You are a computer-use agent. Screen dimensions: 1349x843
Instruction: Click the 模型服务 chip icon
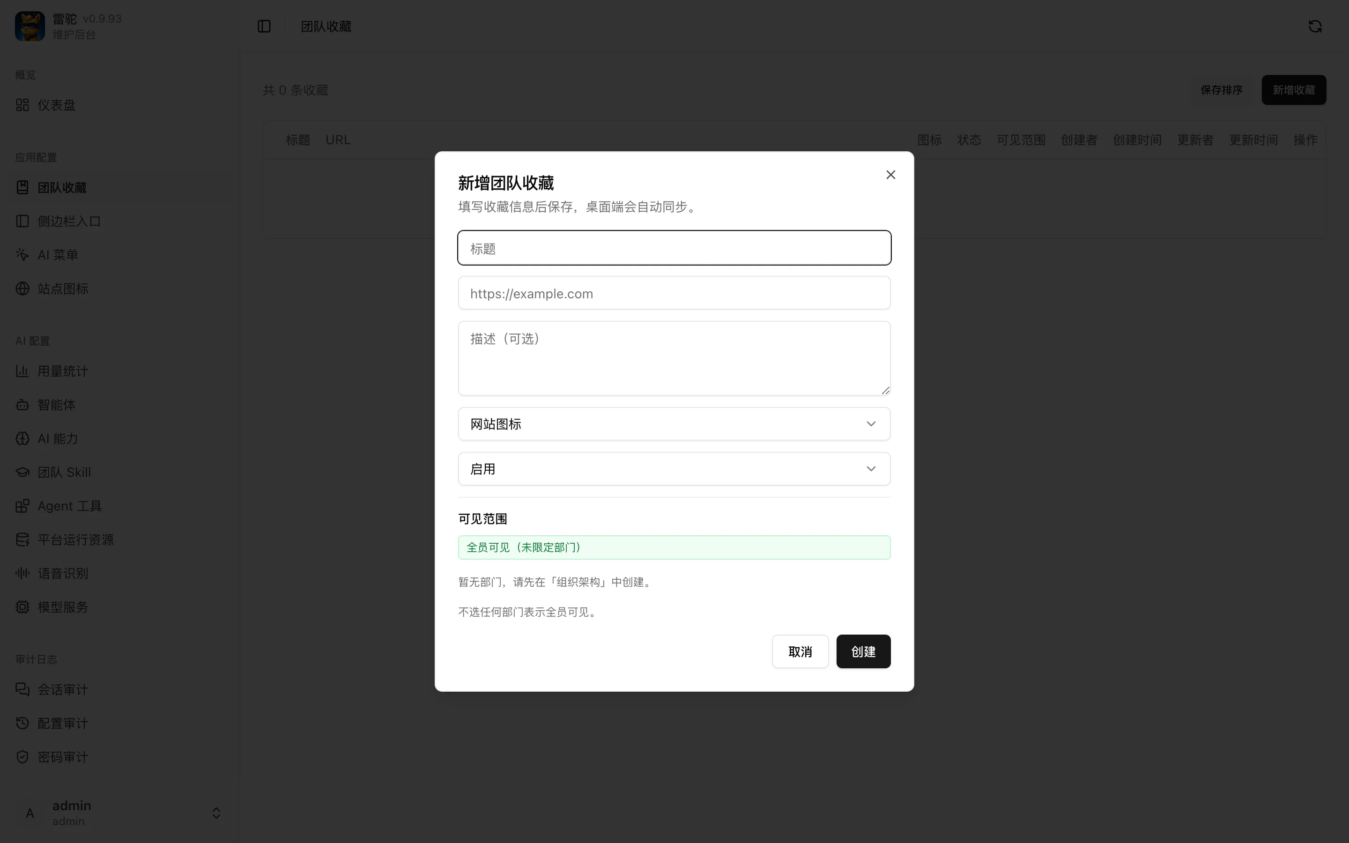(22, 607)
